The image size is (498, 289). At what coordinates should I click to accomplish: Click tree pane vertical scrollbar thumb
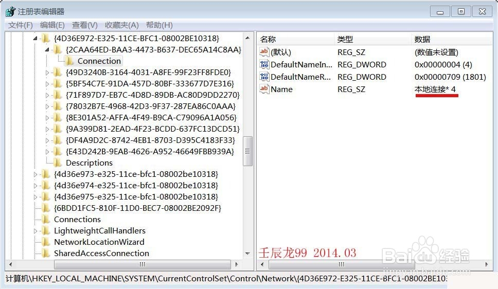pyautogui.click(x=248, y=151)
